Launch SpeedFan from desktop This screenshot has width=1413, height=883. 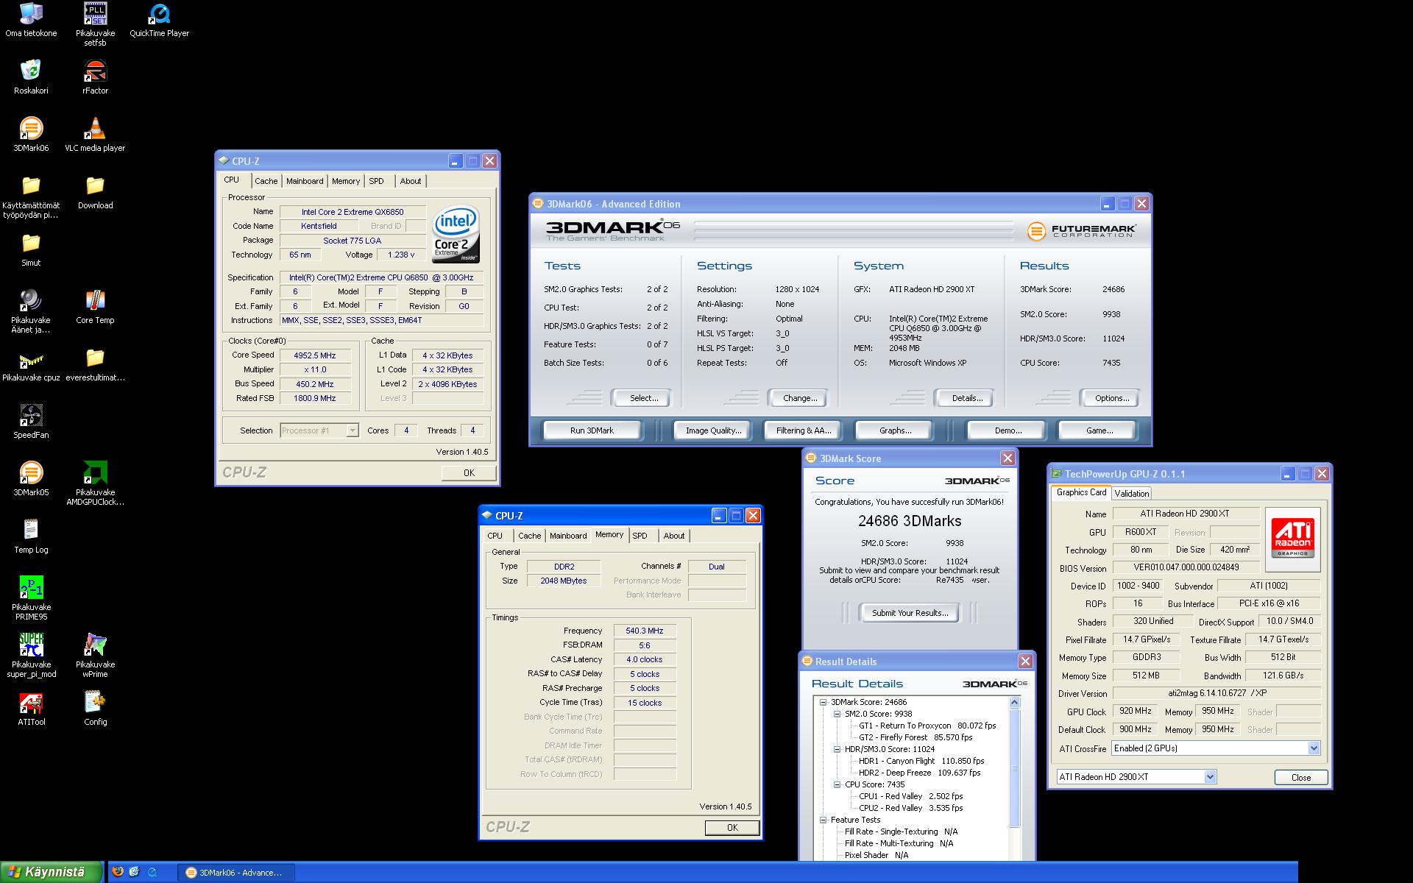31,422
